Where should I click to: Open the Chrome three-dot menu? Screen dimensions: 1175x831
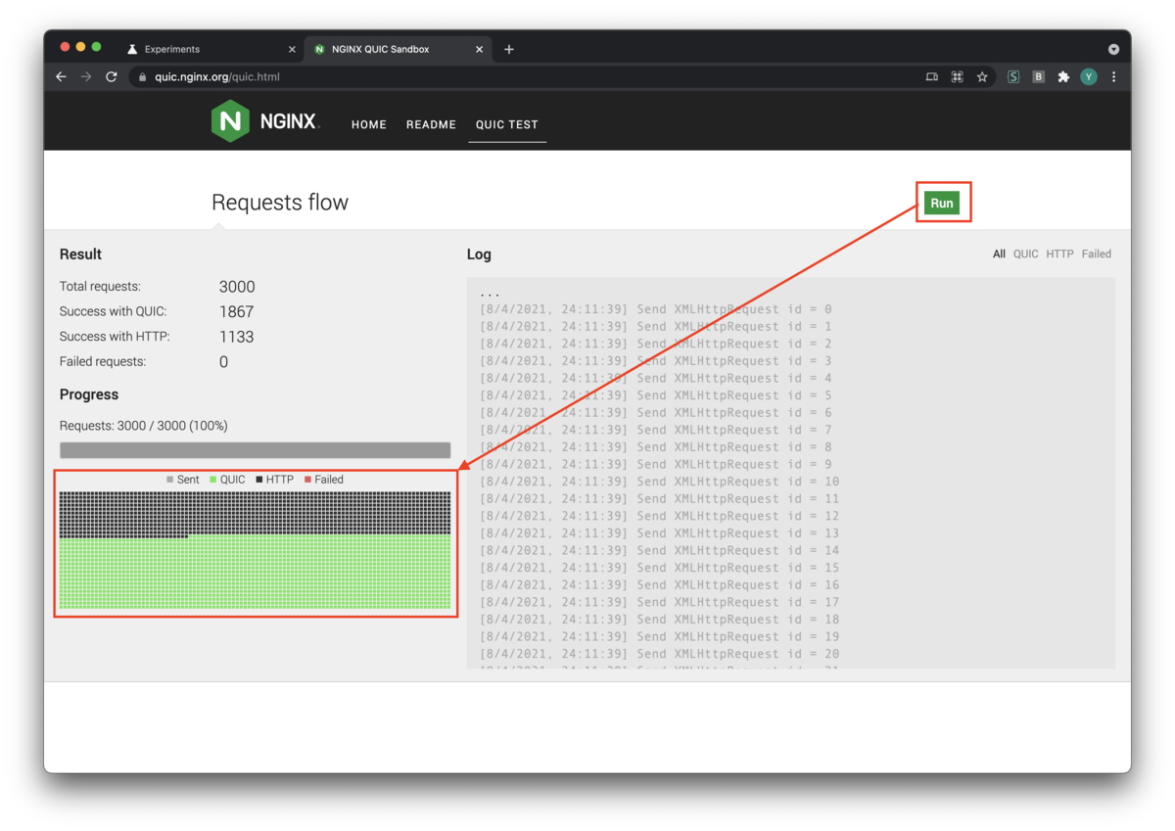(1114, 76)
